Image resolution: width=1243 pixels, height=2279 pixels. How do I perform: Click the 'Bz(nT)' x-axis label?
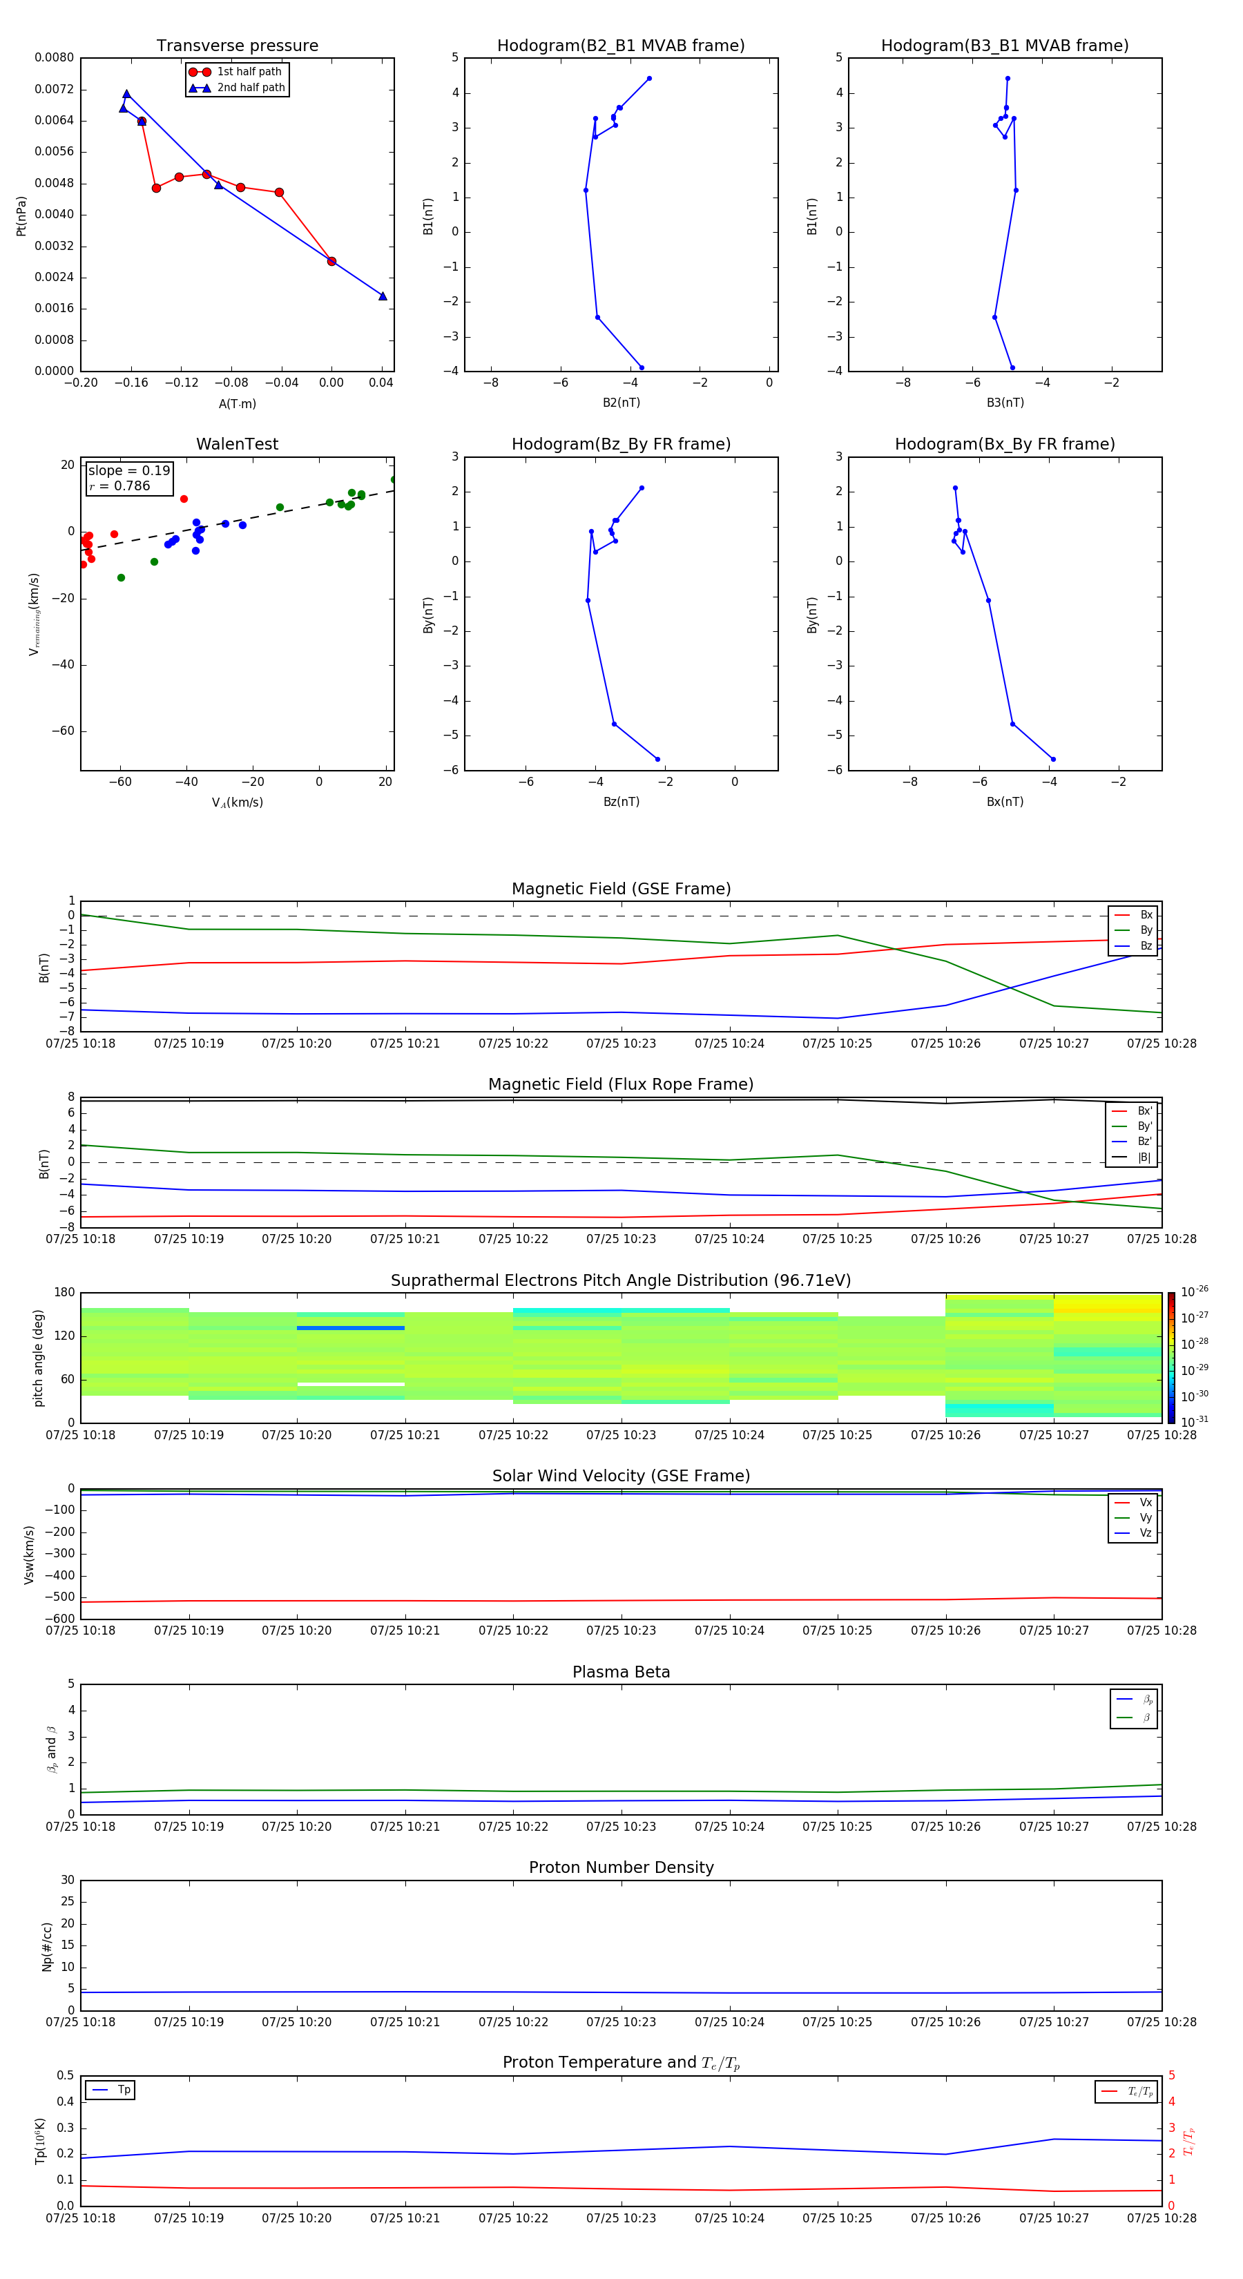click(x=621, y=802)
